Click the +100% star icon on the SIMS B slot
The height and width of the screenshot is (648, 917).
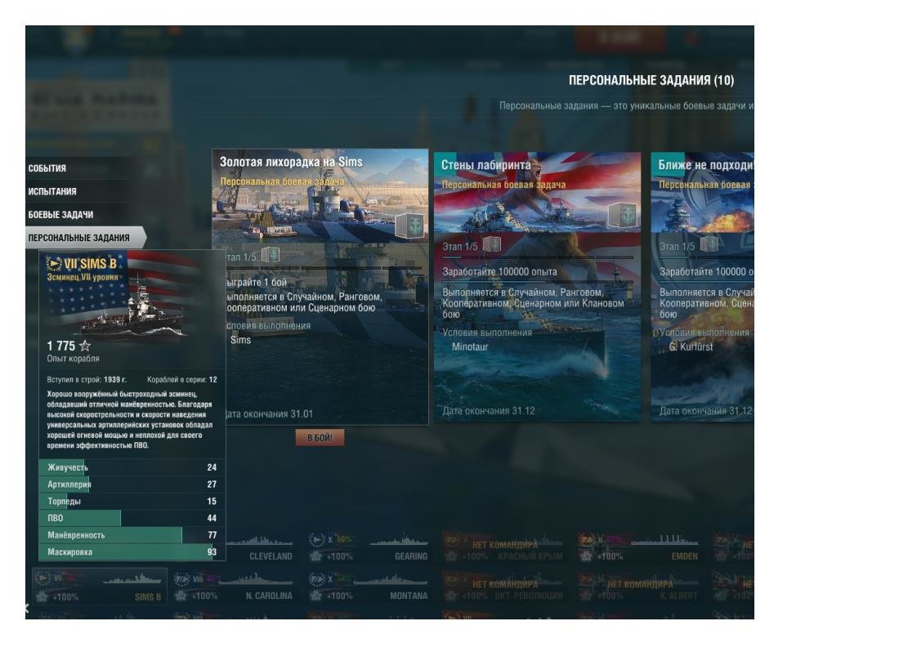click(x=42, y=597)
